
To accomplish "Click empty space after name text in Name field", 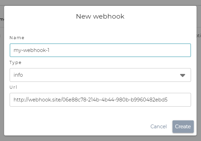I will (119, 50).
